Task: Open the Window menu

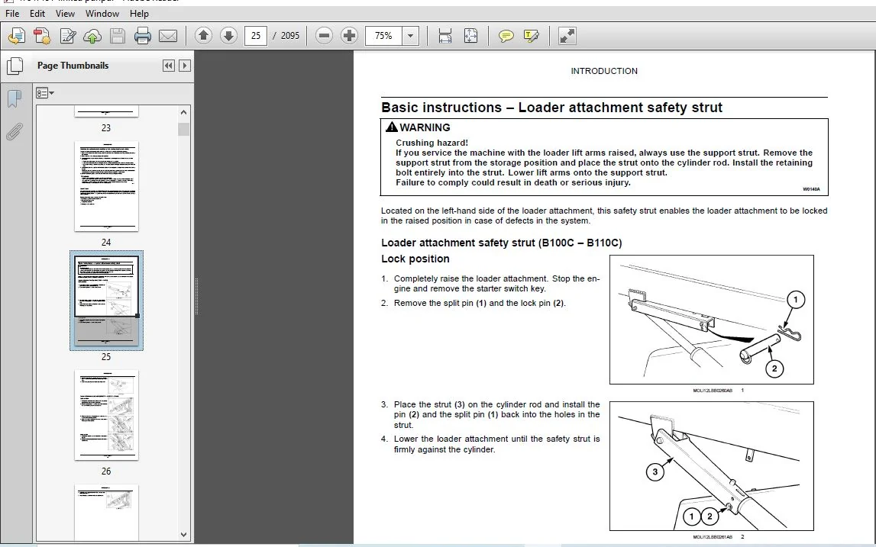Action: (x=102, y=14)
